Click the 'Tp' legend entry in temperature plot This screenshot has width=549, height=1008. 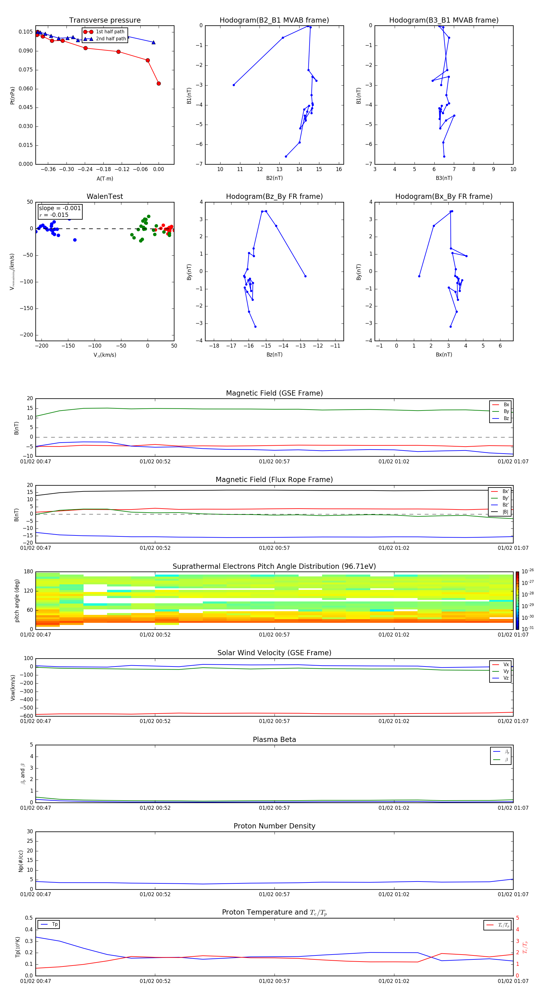49,924
